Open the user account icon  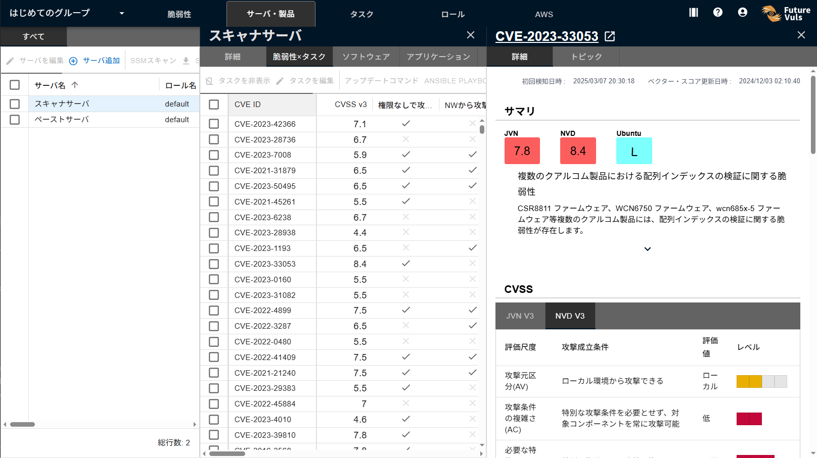click(x=742, y=13)
